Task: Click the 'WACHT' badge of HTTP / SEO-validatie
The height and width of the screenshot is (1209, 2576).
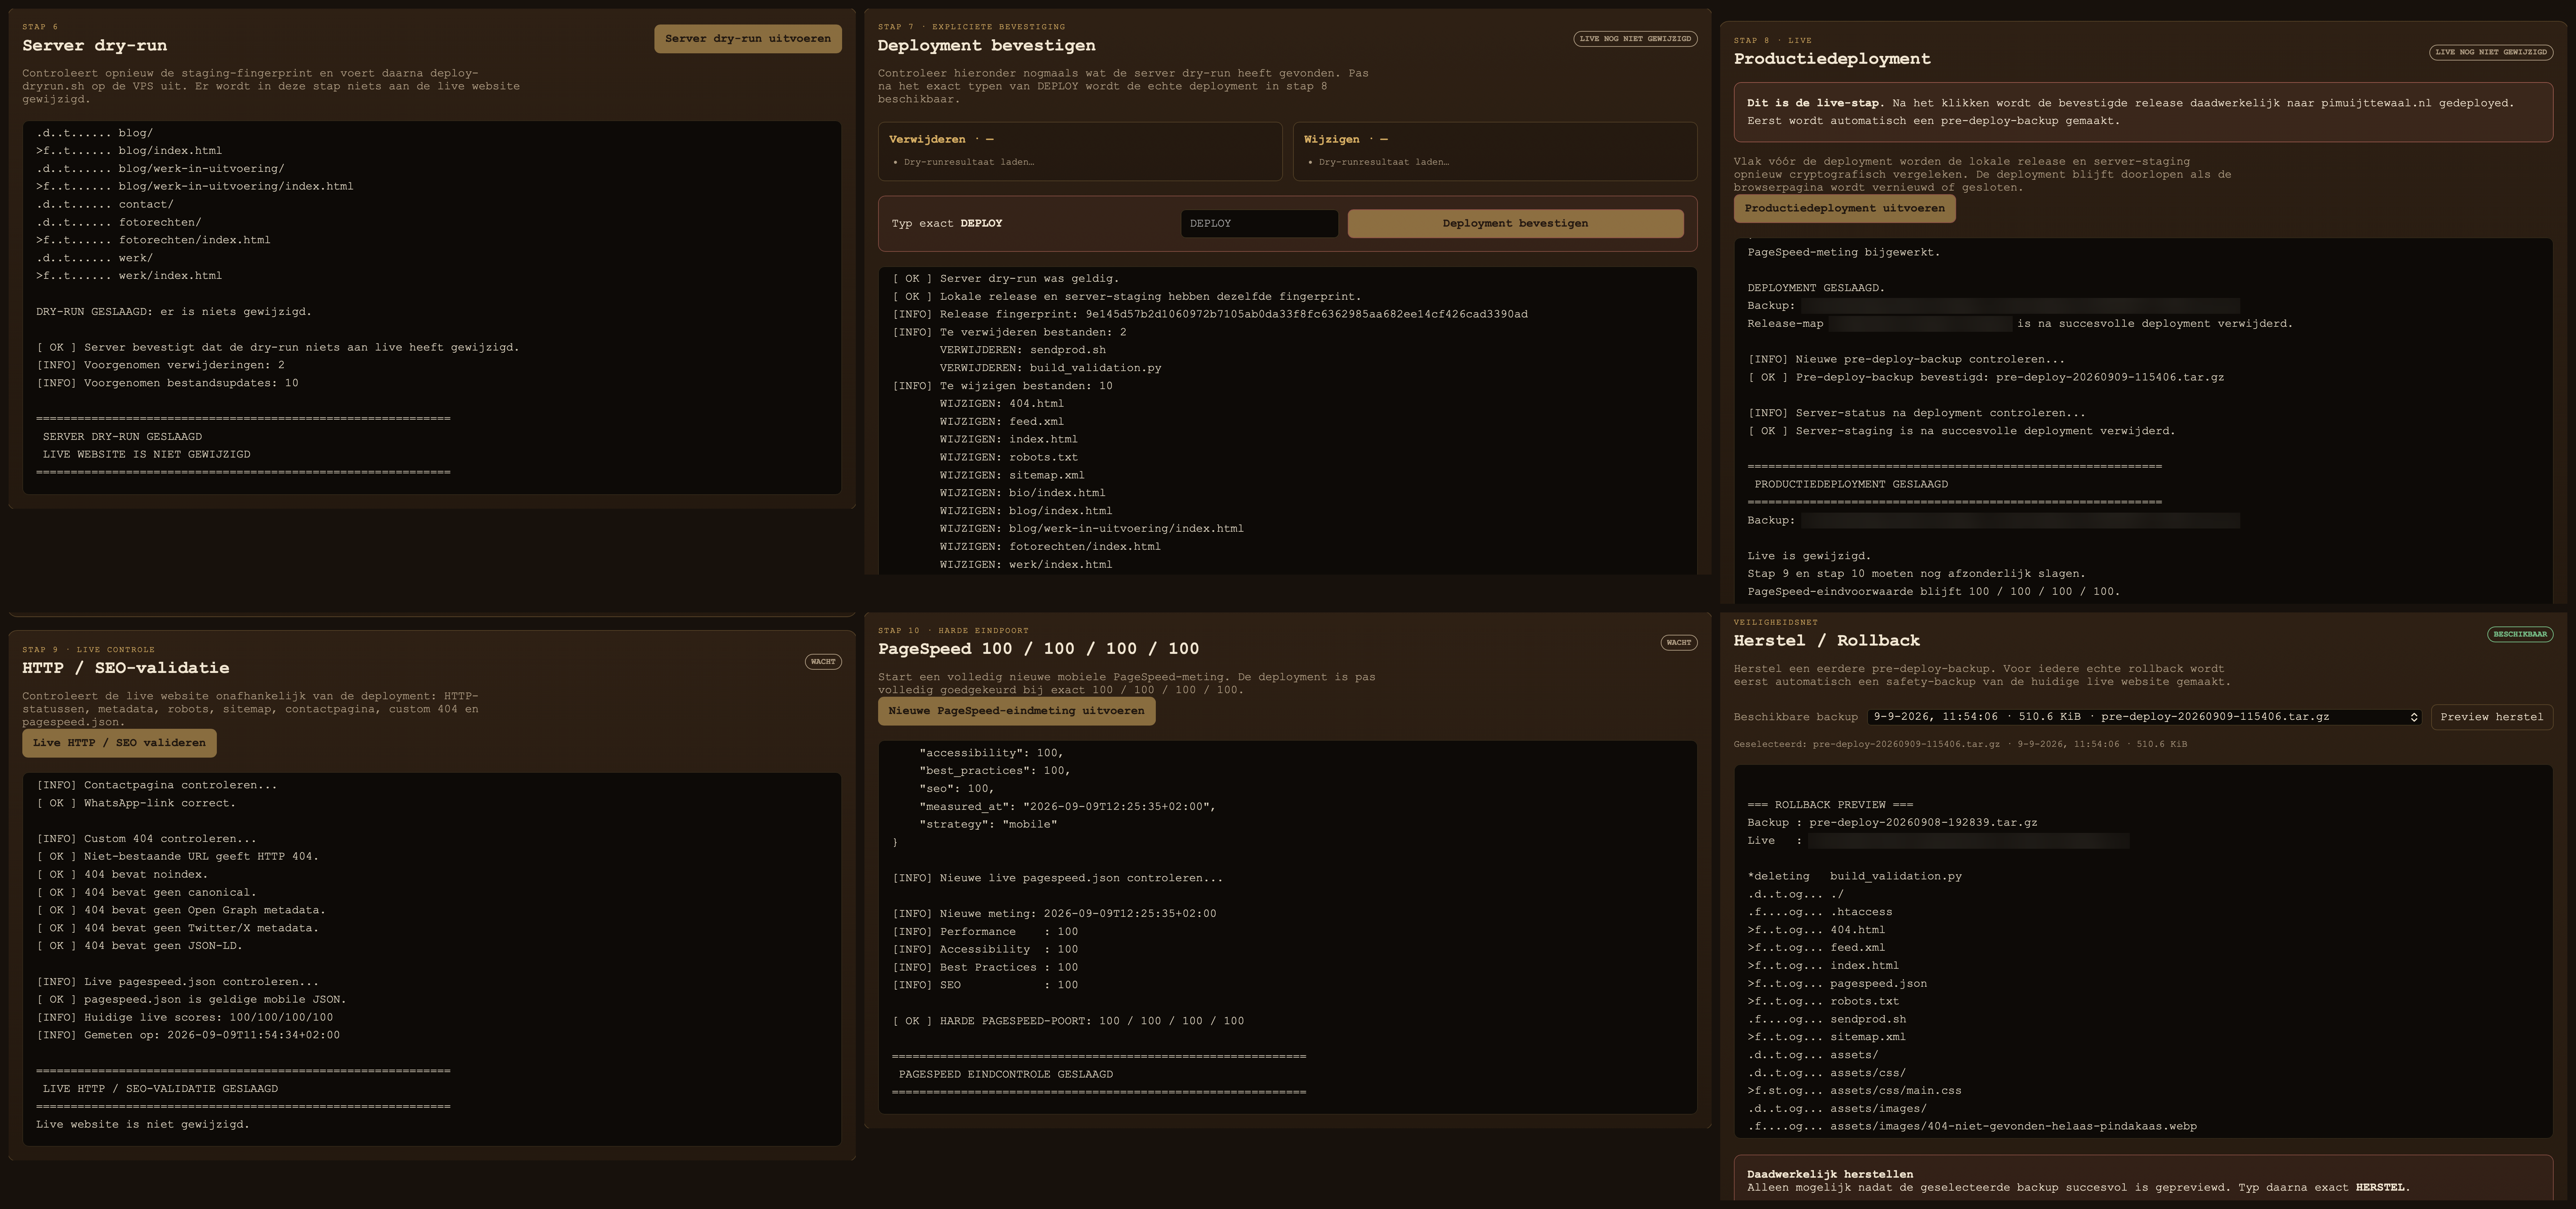Action: tap(823, 662)
